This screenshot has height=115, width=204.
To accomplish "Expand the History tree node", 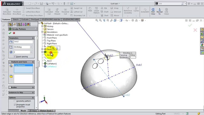I will (42, 26).
